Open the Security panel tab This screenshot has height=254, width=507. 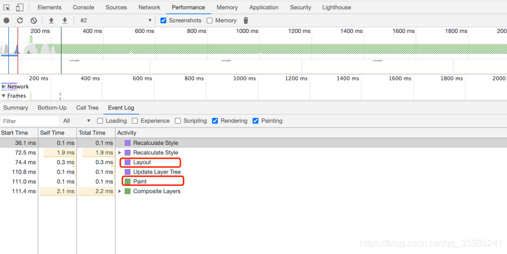[300, 8]
